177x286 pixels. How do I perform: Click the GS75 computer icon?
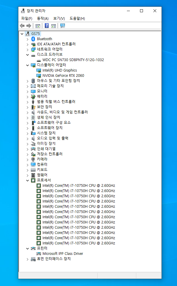pyautogui.click(x=28, y=33)
